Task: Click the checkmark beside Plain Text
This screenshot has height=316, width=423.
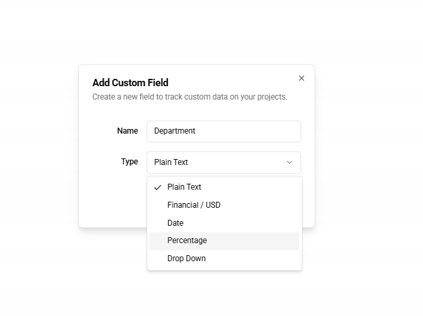Action: [158, 188]
